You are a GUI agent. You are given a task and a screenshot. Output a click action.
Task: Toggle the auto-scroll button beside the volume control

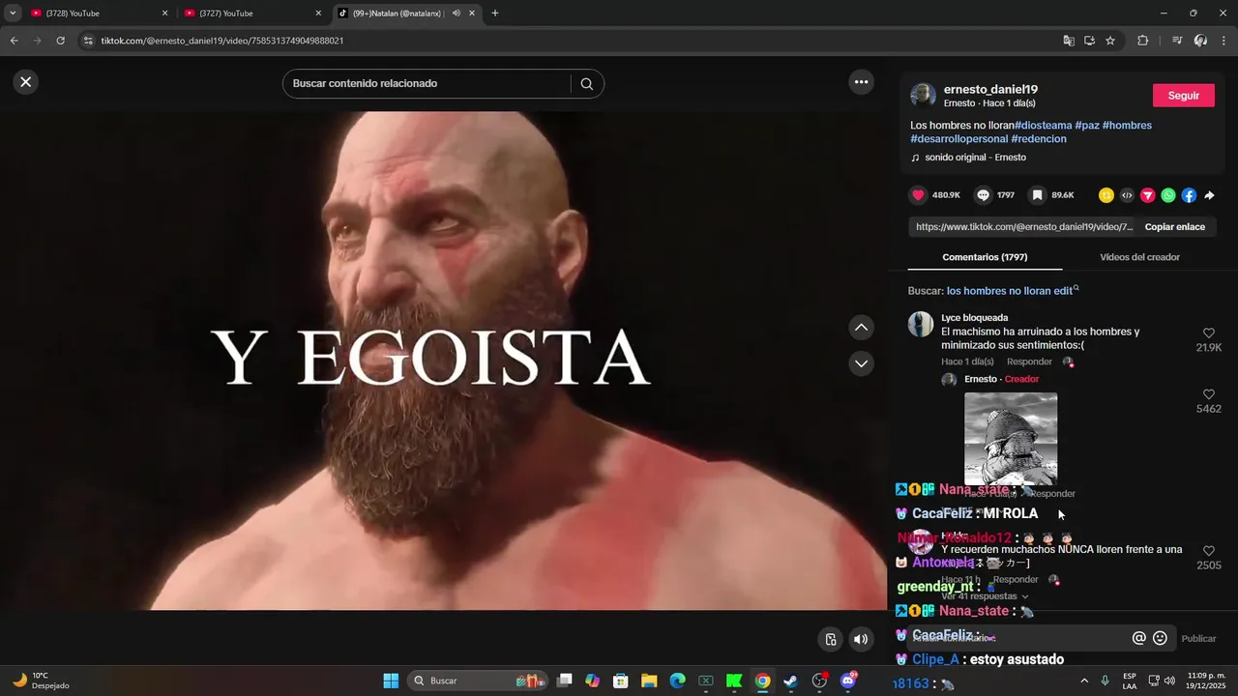click(x=830, y=639)
